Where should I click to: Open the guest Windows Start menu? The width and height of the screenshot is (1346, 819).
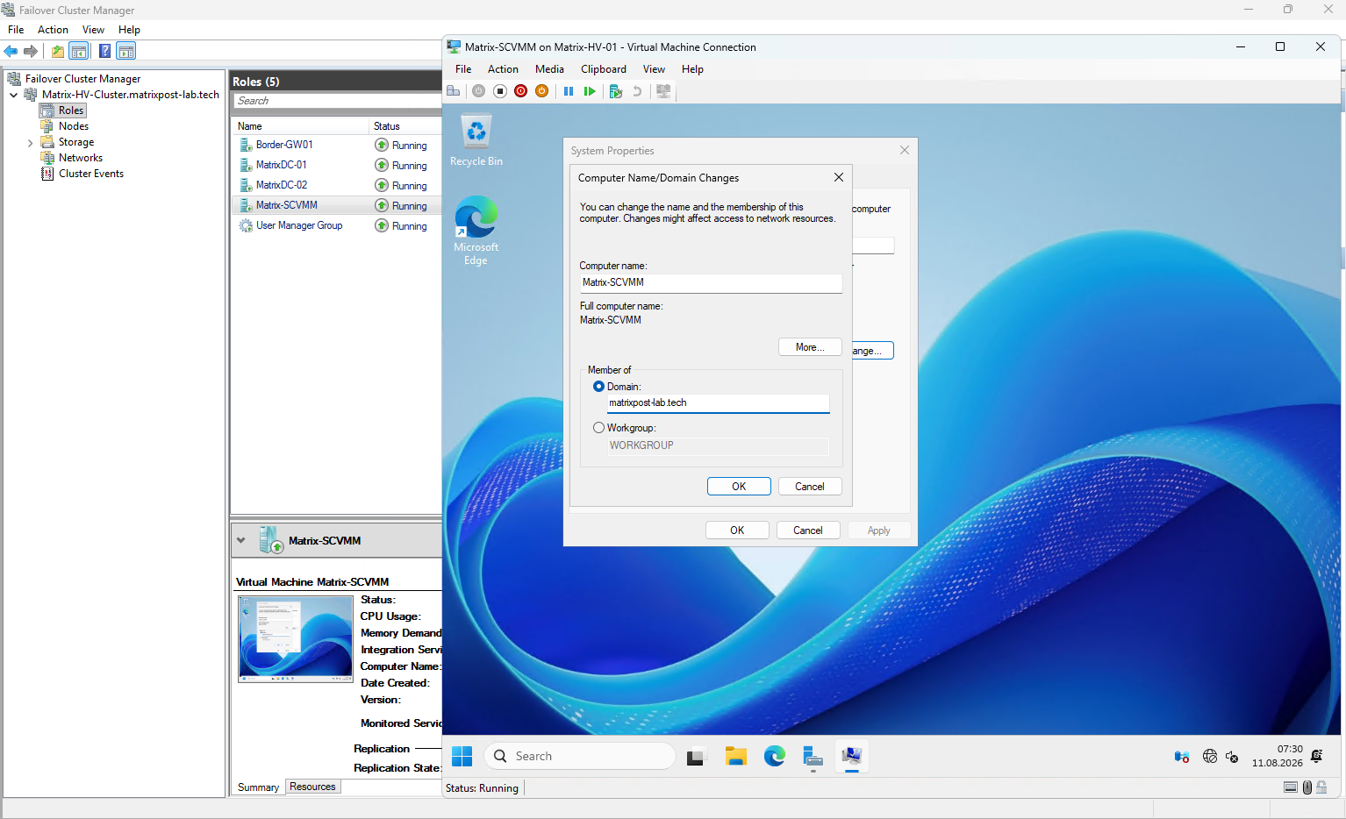(462, 756)
